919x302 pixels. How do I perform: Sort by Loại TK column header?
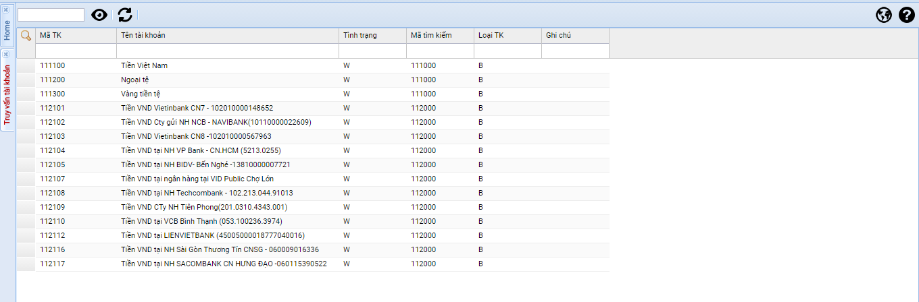[x=507, y=36]
